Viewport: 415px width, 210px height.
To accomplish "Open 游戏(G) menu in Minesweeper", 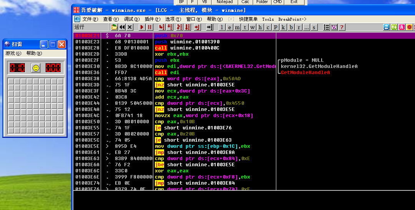I will click(13, 53).
